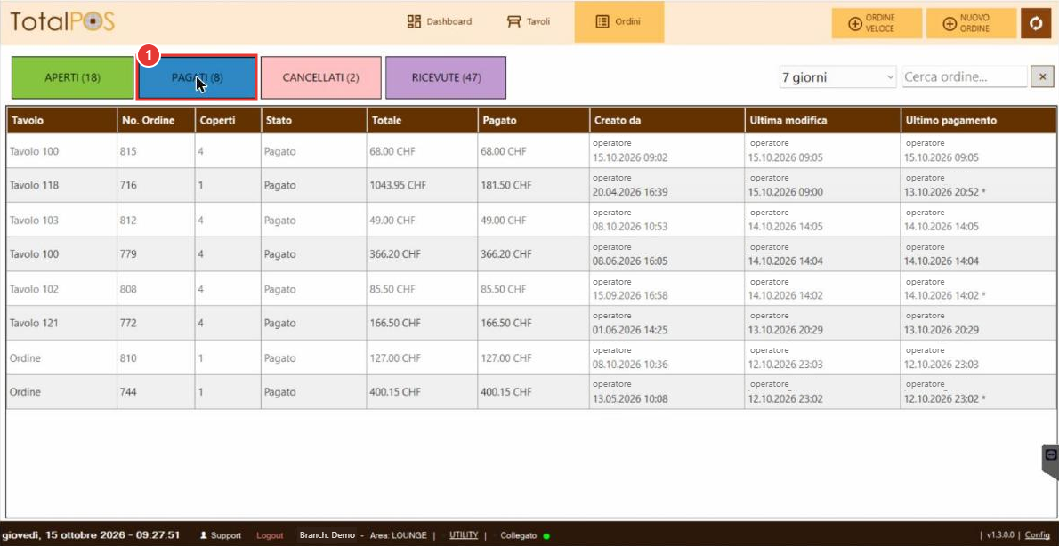Log out via the Logout link

click(271, 535)
